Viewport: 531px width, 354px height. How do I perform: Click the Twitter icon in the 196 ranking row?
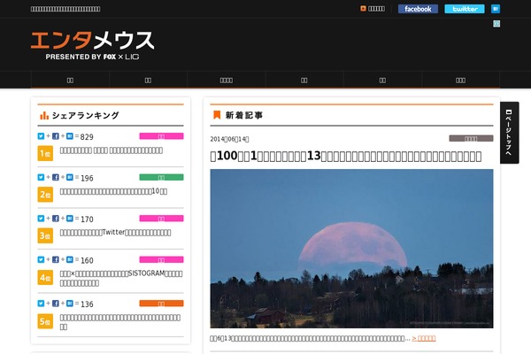tap(41, 177)
